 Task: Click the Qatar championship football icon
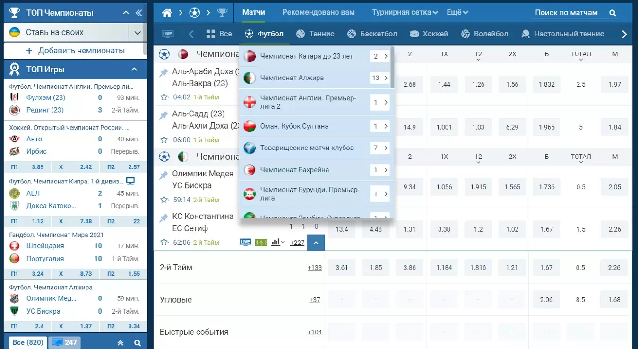coord(164,54)
